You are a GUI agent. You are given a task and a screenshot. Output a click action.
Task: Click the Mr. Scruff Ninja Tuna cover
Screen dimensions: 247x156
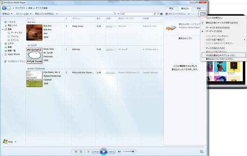point(34,56)
